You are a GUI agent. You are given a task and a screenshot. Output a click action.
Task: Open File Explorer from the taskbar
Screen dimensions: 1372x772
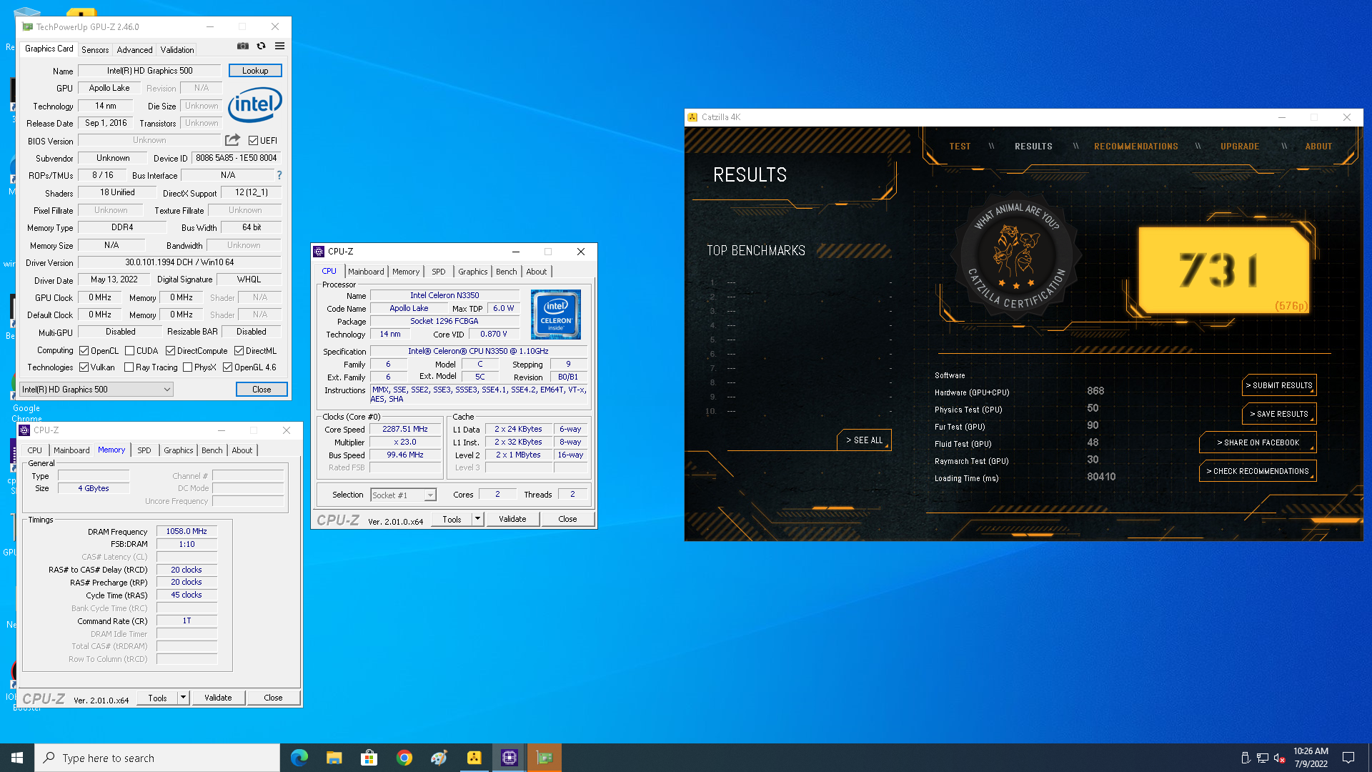tap(334, 758)
